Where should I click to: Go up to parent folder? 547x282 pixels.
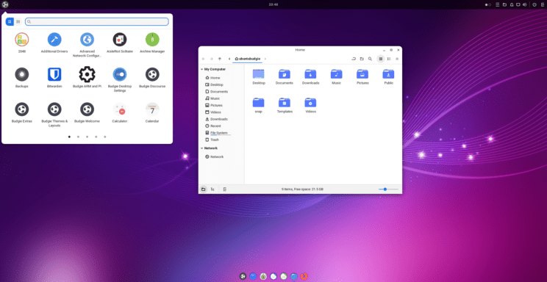coord(220,59)
